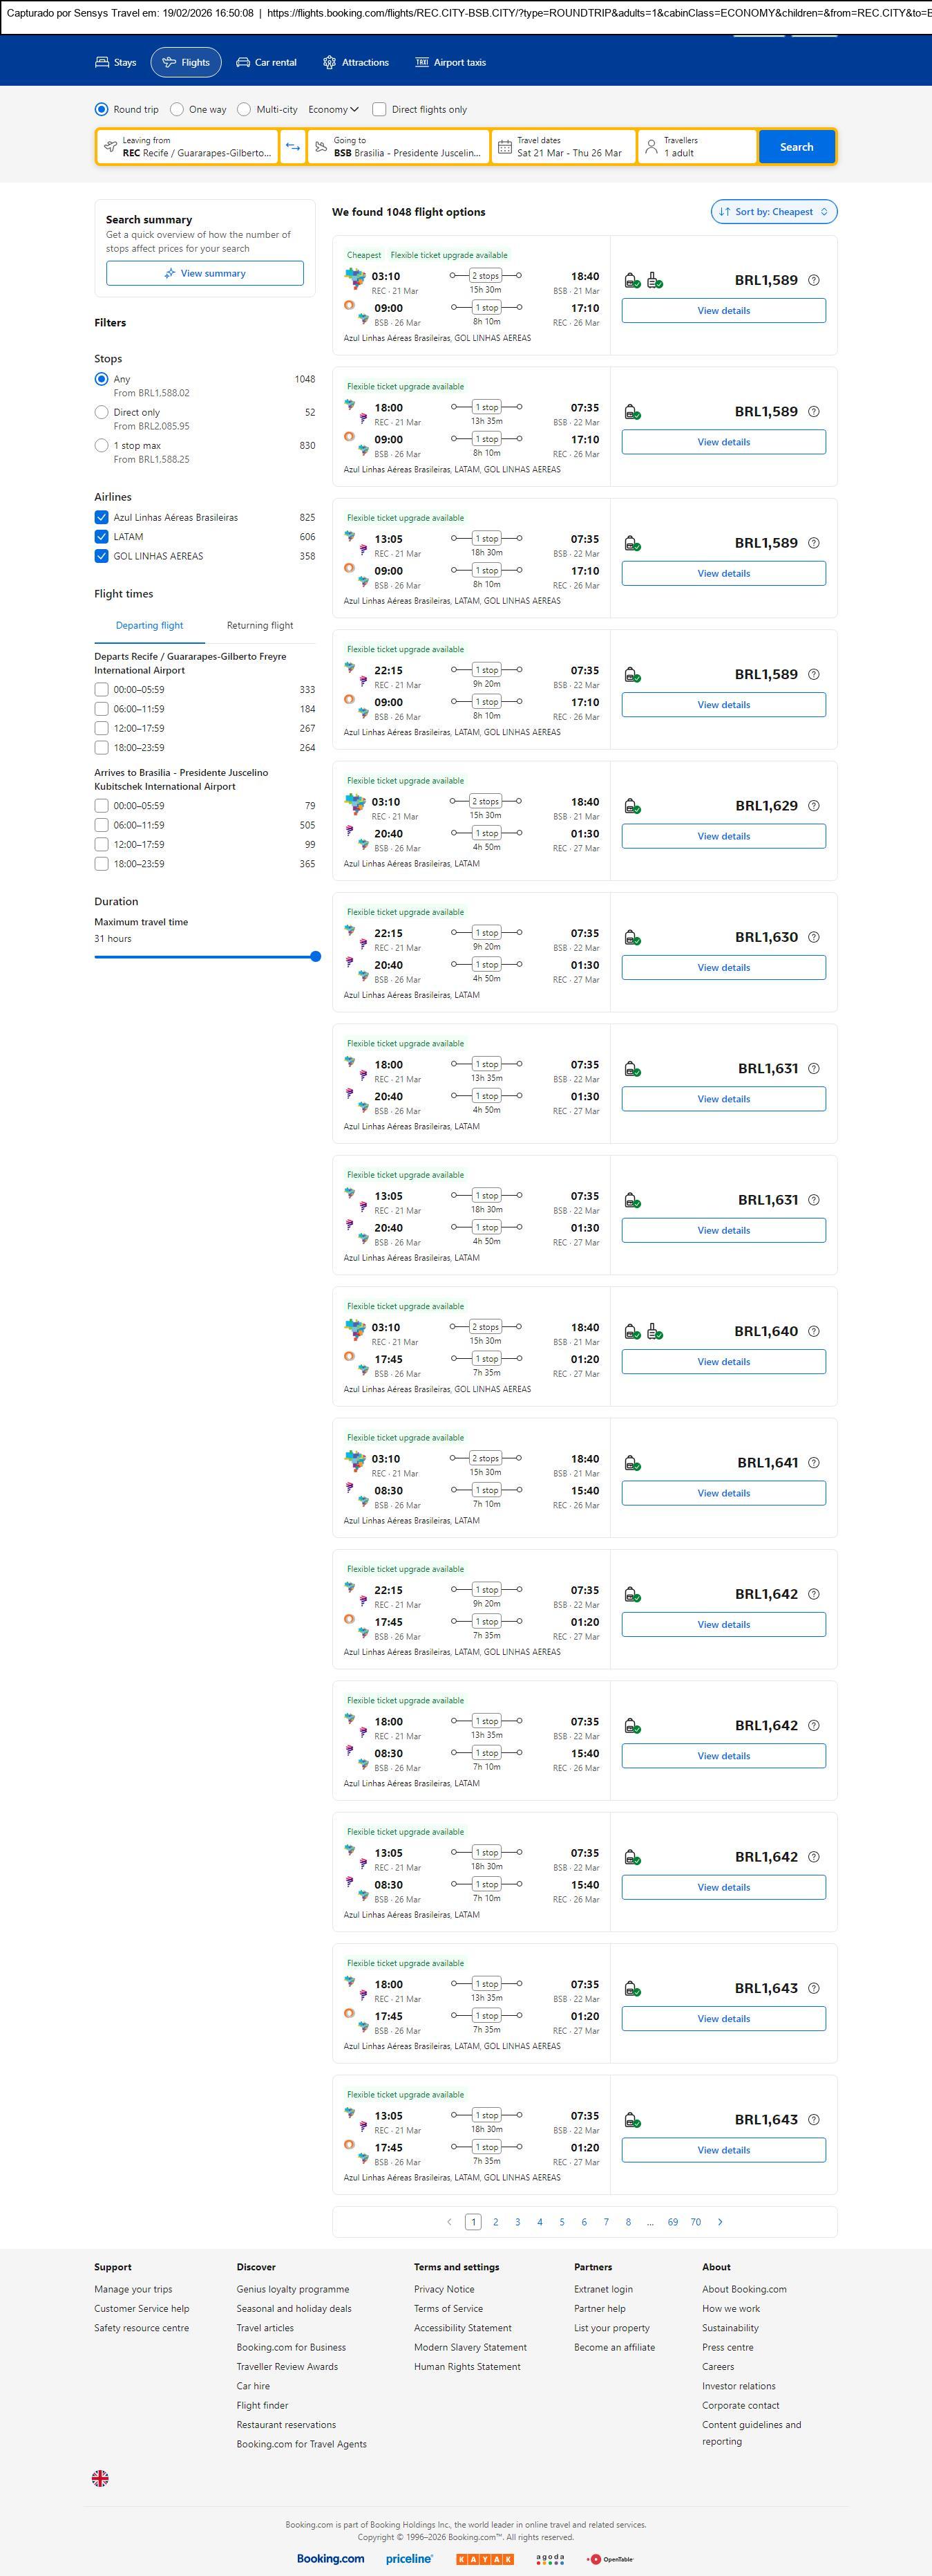The image size is (932, 2576).
Task: Click the traveller person icon in search bar
Action: (652, 147)
